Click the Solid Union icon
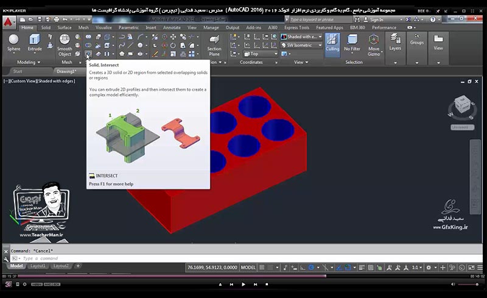Viewport: 487px width, 298px height. [88, 37]
